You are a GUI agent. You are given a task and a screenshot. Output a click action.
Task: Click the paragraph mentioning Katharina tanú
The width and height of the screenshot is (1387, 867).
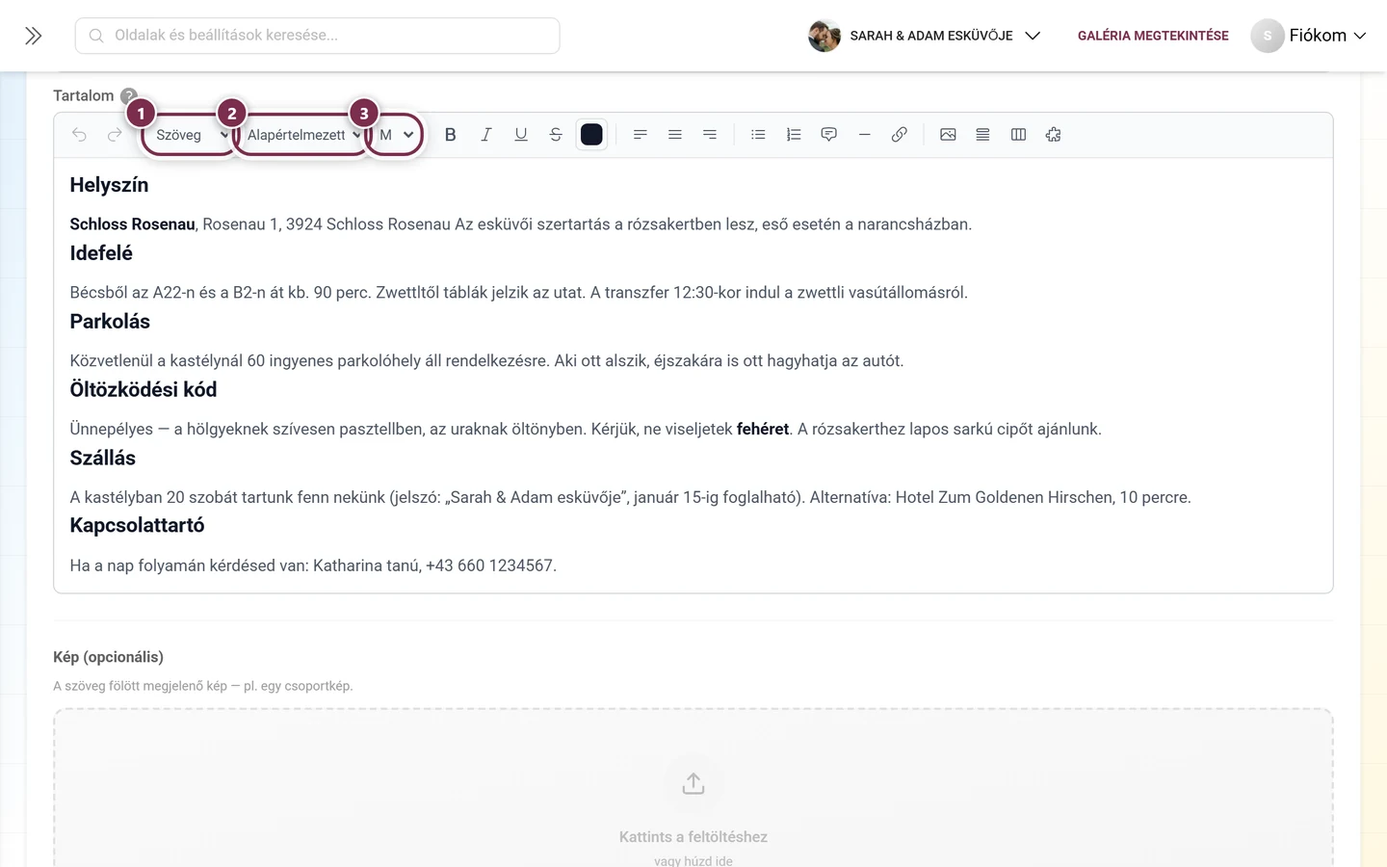(313, 565)
